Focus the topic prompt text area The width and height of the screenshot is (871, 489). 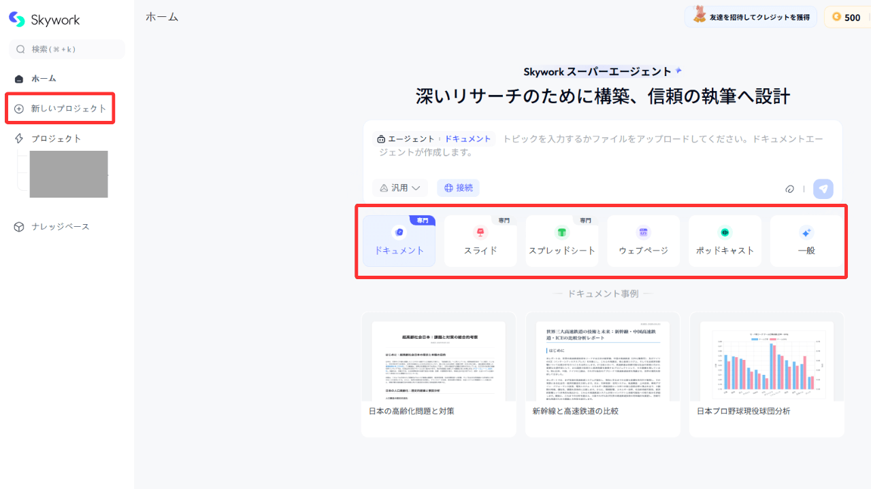603,145
